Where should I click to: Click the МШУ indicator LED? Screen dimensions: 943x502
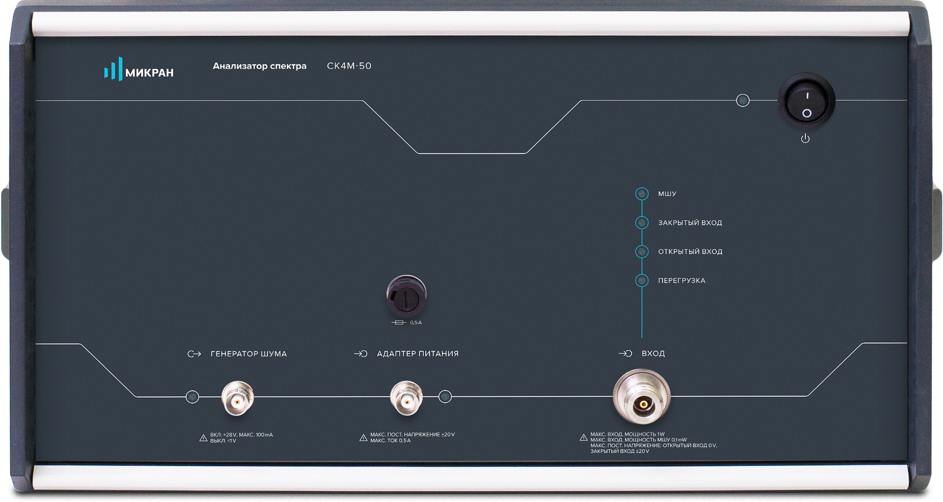pos(642,194)
